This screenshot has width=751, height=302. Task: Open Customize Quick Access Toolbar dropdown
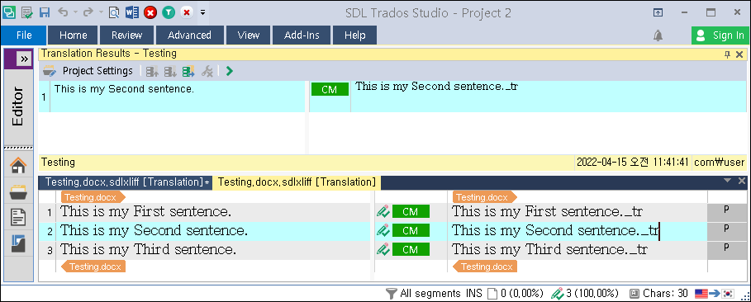[x=202, y=12]
